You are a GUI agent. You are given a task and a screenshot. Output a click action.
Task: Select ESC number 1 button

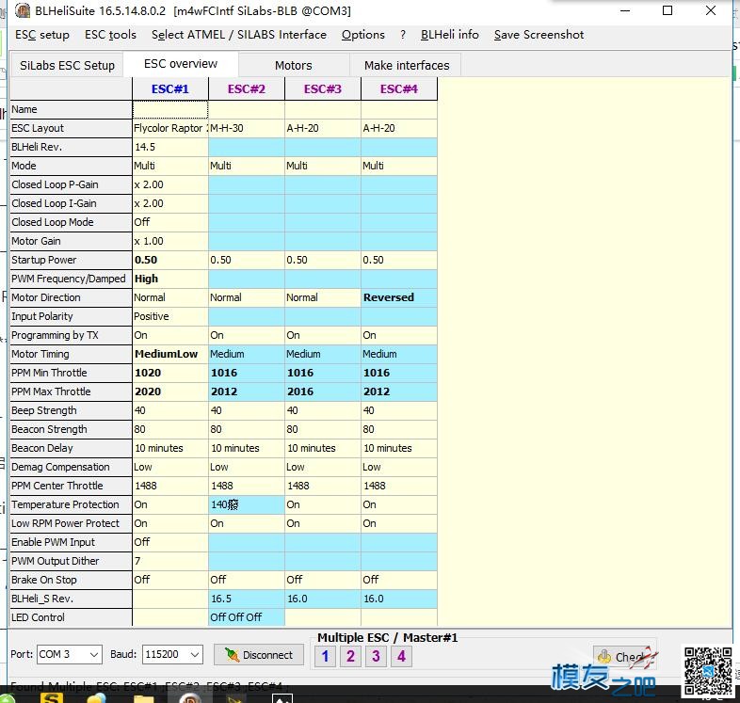pos(325,656)
